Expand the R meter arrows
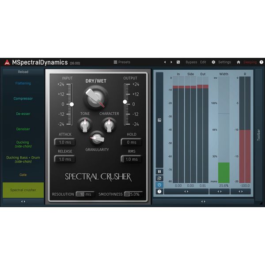265x265 pixels. (241, 192)
